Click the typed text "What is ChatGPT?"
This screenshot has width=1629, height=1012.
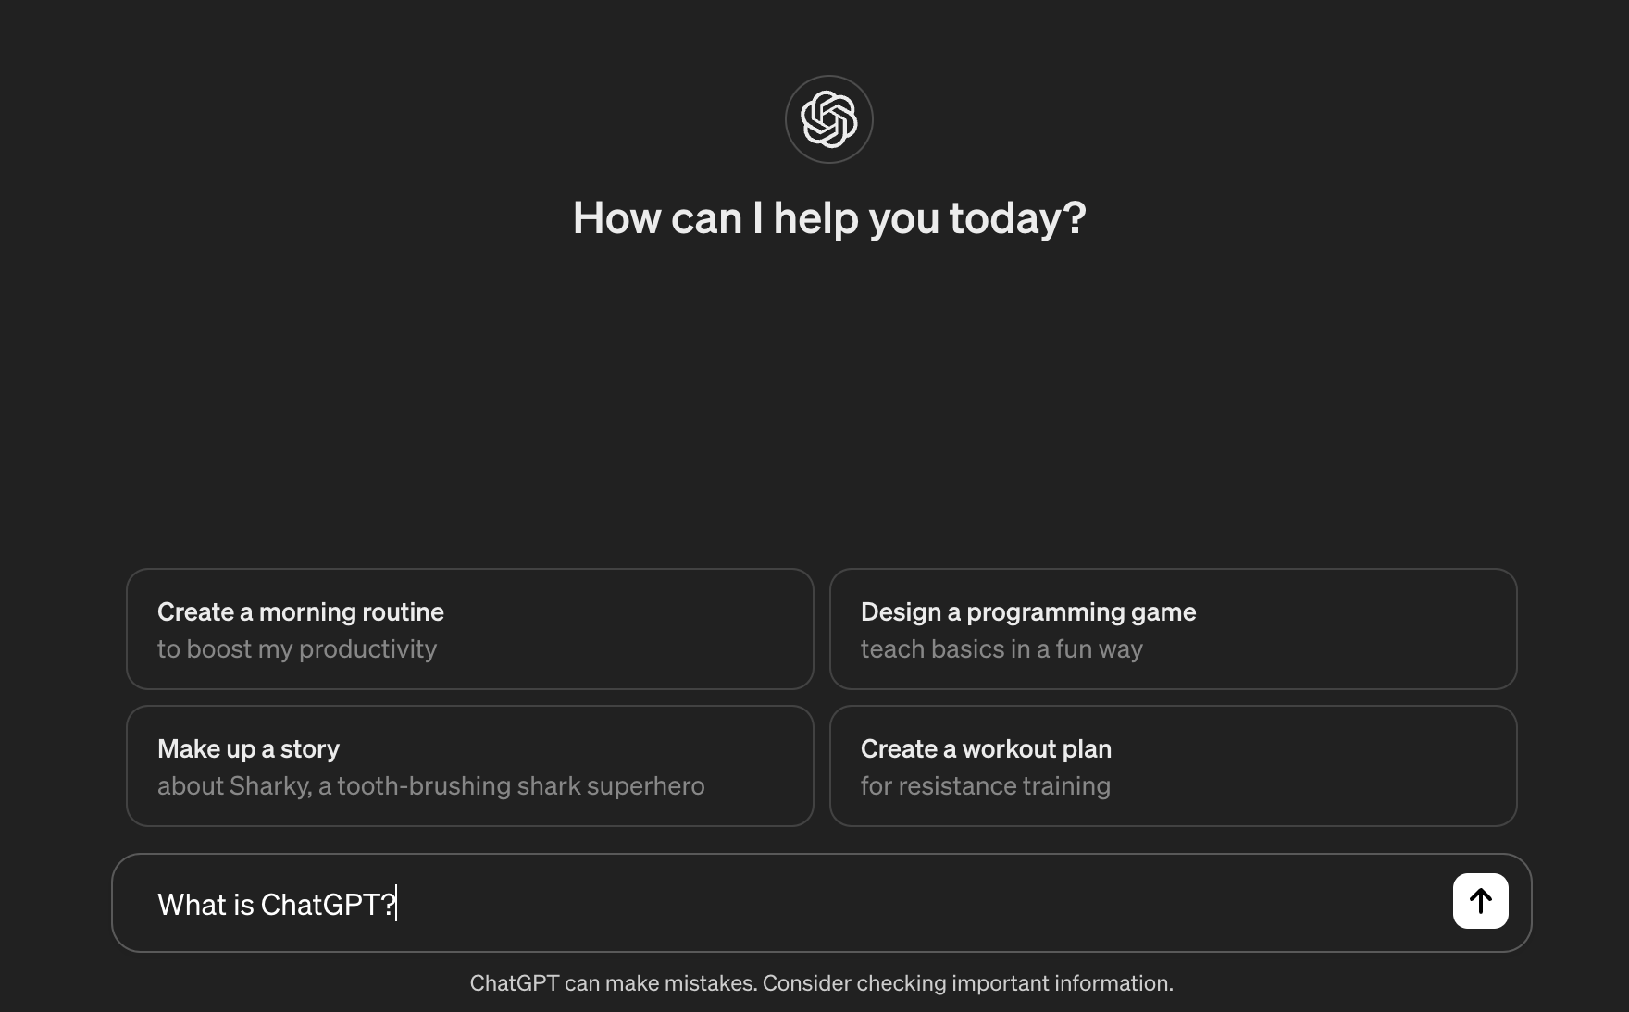pyautogui.click(x=276, y=905)
